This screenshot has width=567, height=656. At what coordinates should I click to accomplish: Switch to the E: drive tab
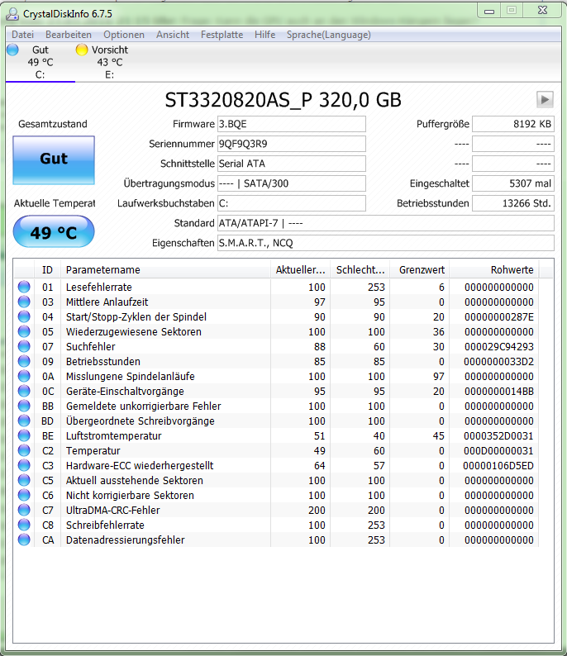110,62
